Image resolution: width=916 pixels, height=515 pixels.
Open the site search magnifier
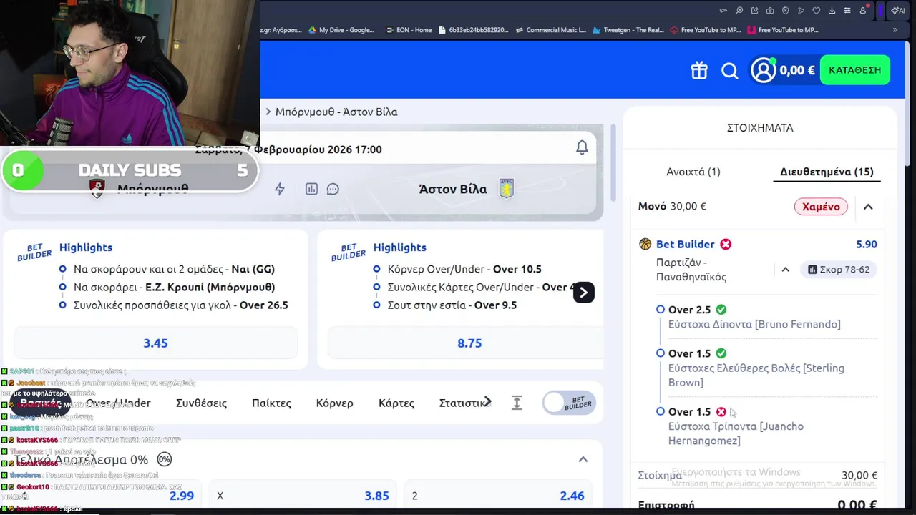point(729,71)
